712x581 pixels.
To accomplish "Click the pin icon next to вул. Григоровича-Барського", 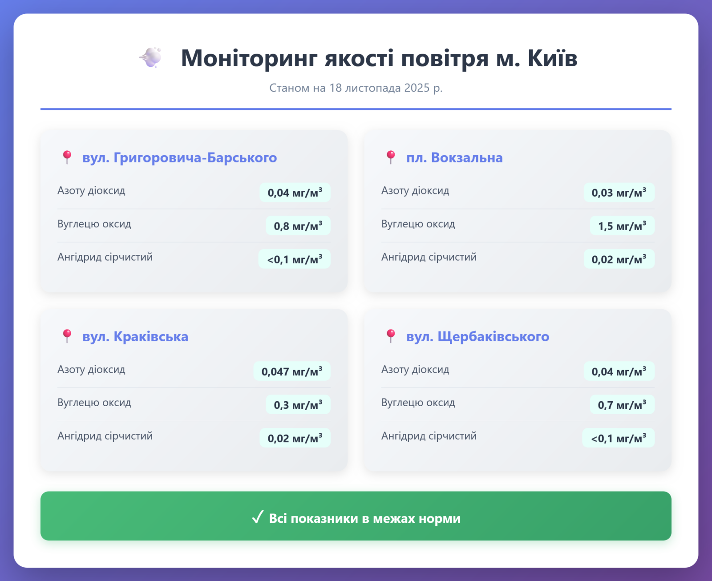I will click(x=67, y=157).
